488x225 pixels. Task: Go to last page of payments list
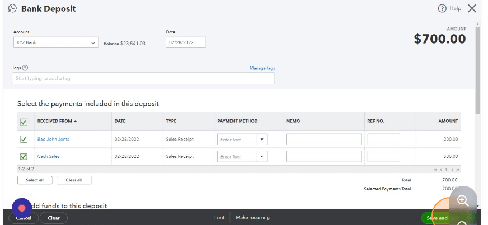[458, 170]
